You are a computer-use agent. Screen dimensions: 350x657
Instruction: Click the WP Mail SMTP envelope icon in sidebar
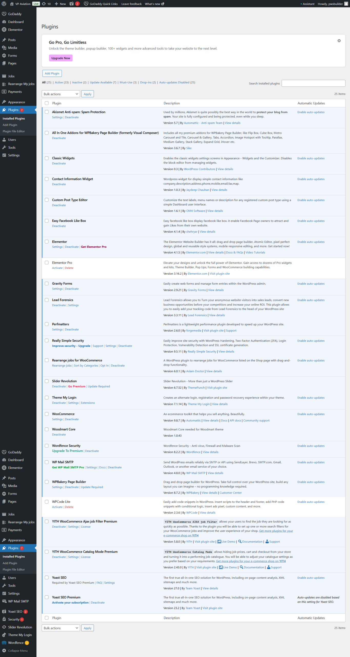click(x=4, y=601)
